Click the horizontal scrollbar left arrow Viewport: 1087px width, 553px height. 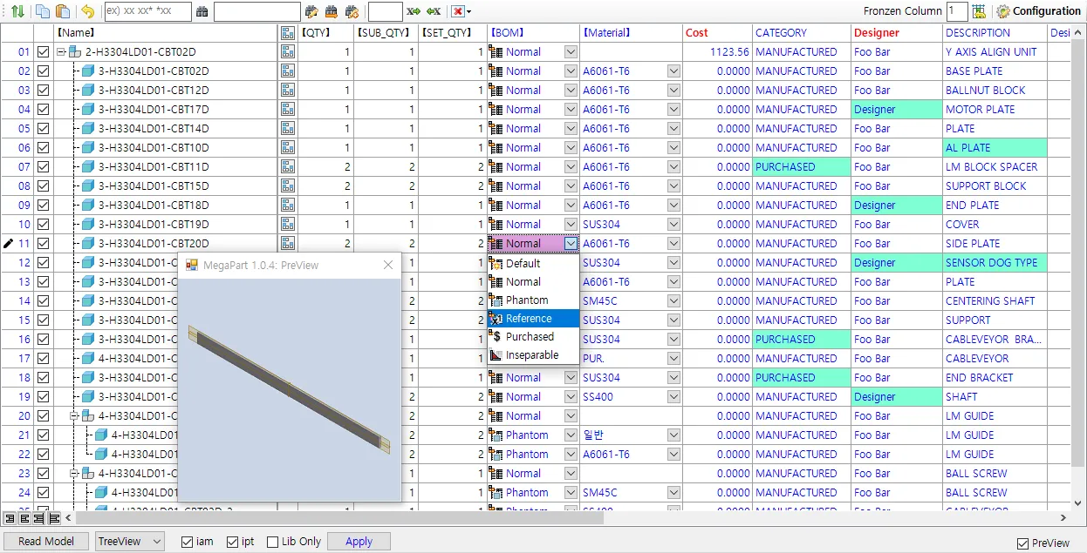pyautogui.click(x=70, y=518)
